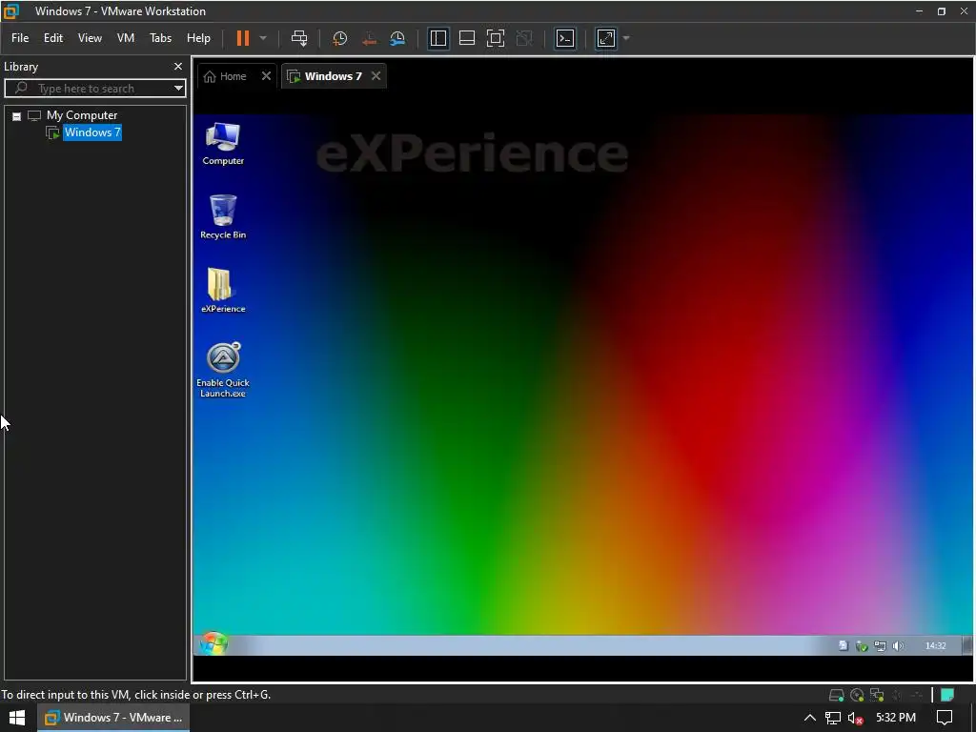Select My Computer in the library

click(x=82, y=115)
